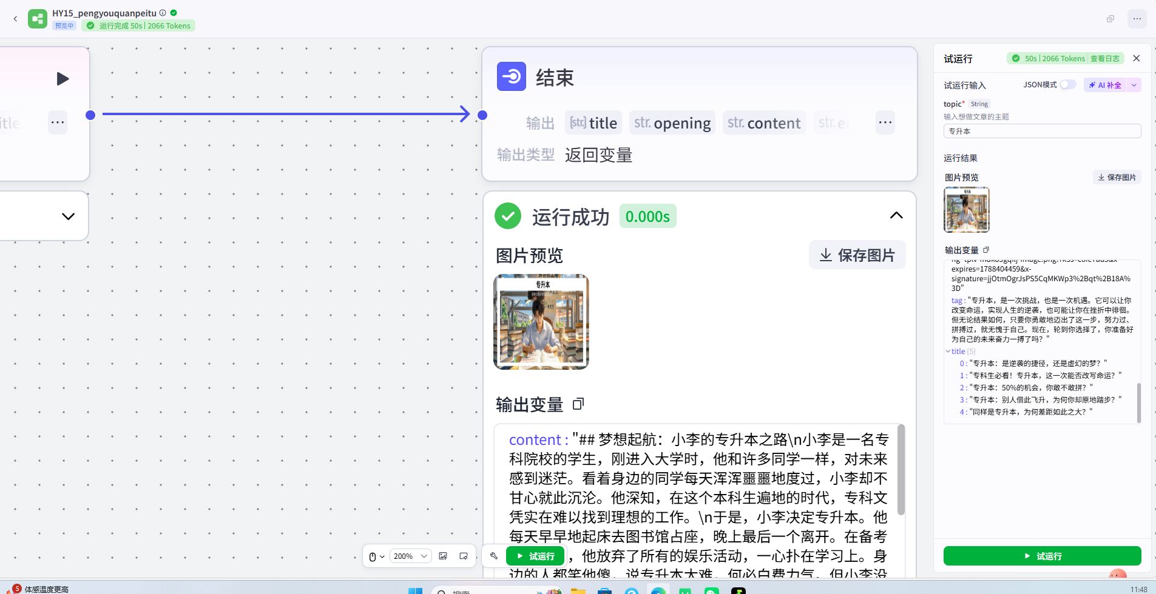
Task: Click the side panel output scrollbar
Action: click(1138, 402)
